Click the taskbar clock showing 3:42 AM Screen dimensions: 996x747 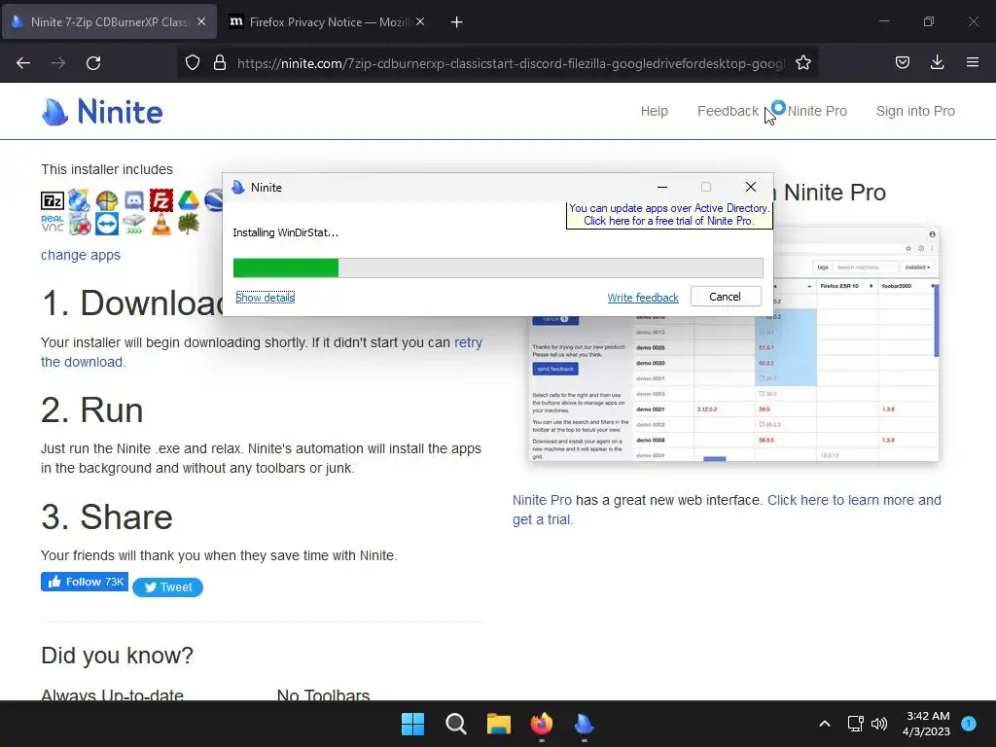(927, 724)
